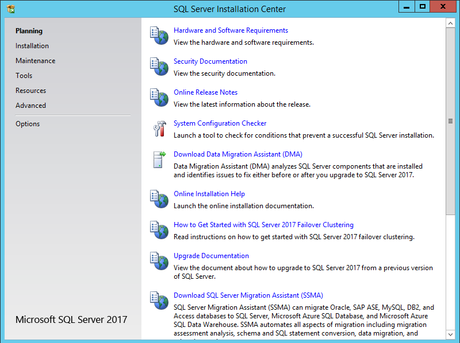The image size is (460, 343).
Task: Click text 'Launch the online installation documentation.'
Action: click(243, 206)
